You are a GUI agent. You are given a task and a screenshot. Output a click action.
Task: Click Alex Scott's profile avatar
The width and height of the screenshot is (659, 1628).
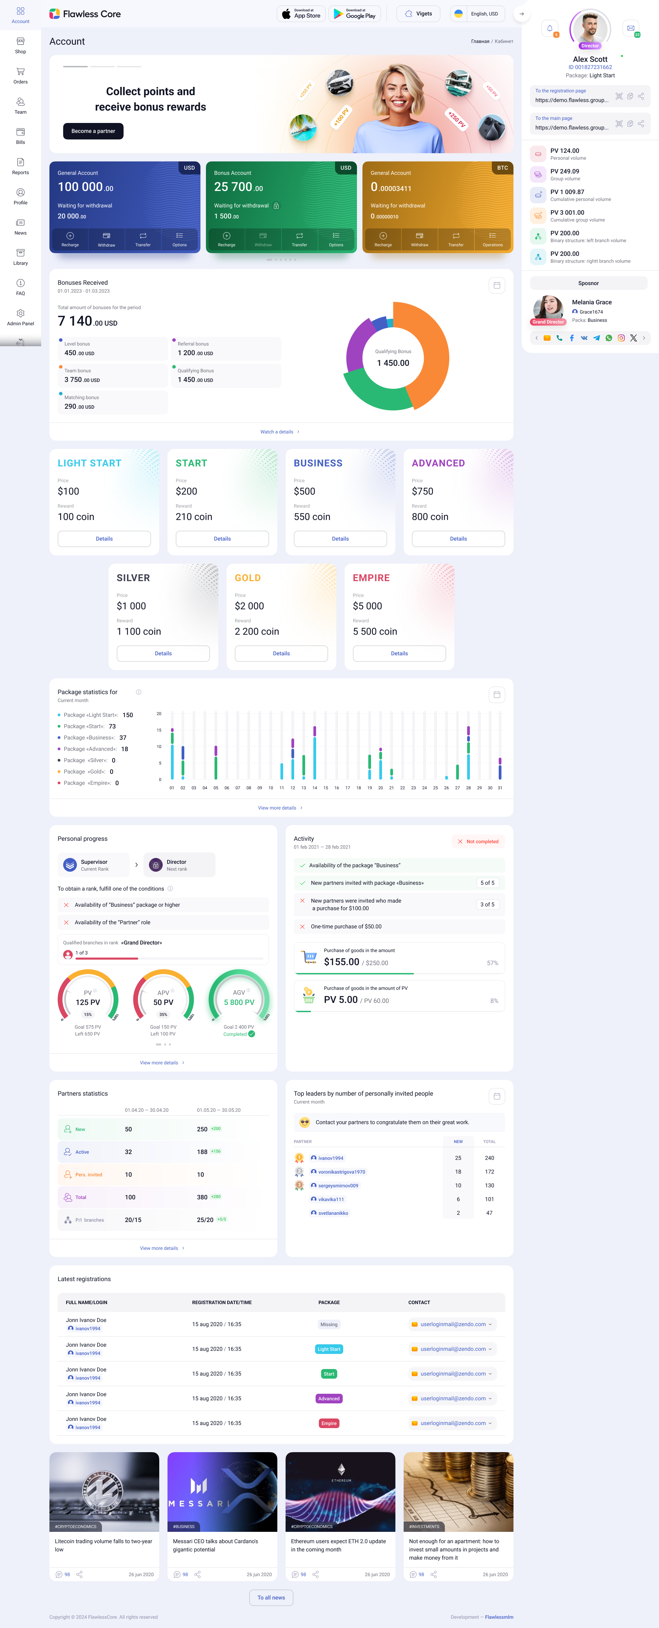coord(590,28)
